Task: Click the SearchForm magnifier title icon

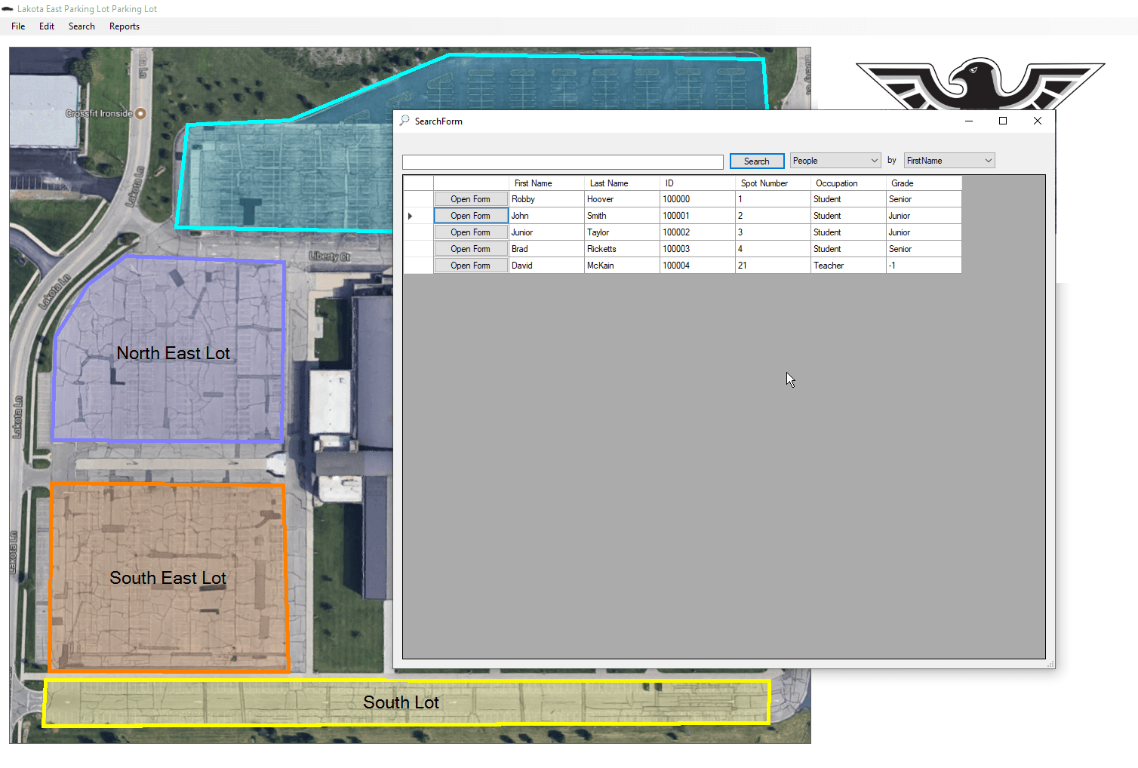Action: pyautogui.click(x=405, y=121)
